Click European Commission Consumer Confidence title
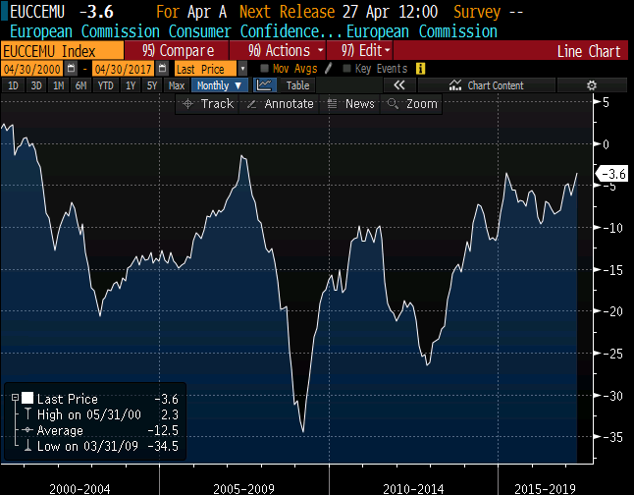634x495 pixels. click(175, 31)
